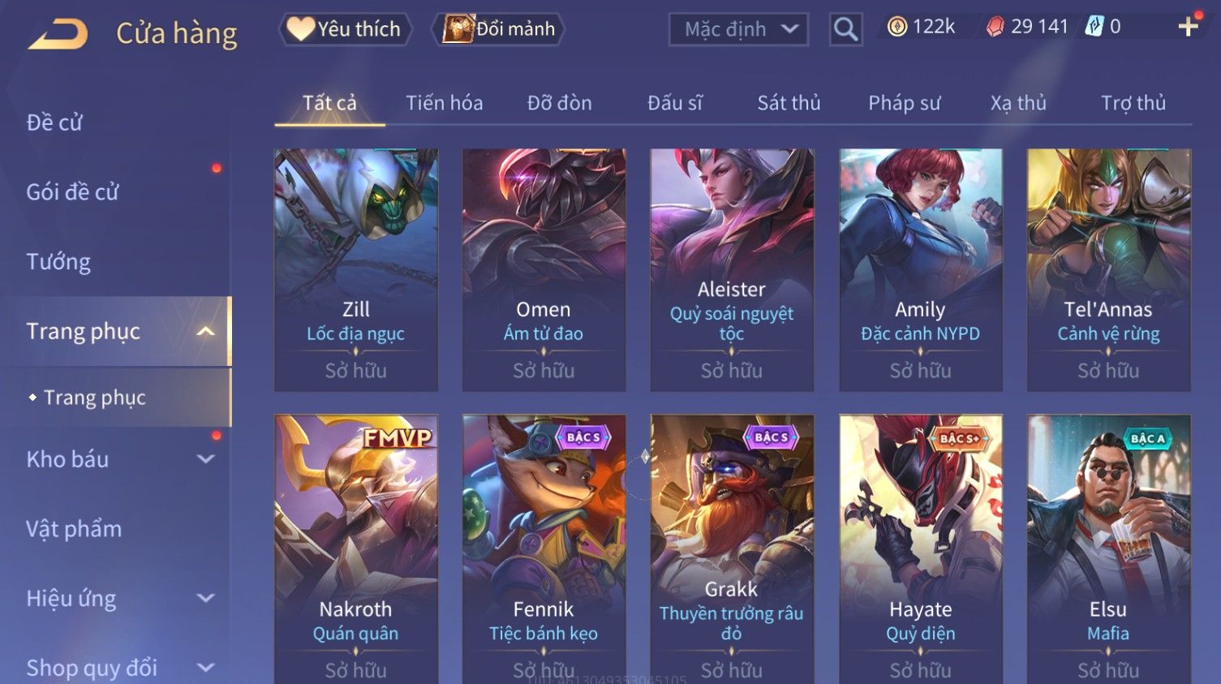Click the plus icon to add currency
Viewport: 1221px width, 684px height.
[1188, 27]
